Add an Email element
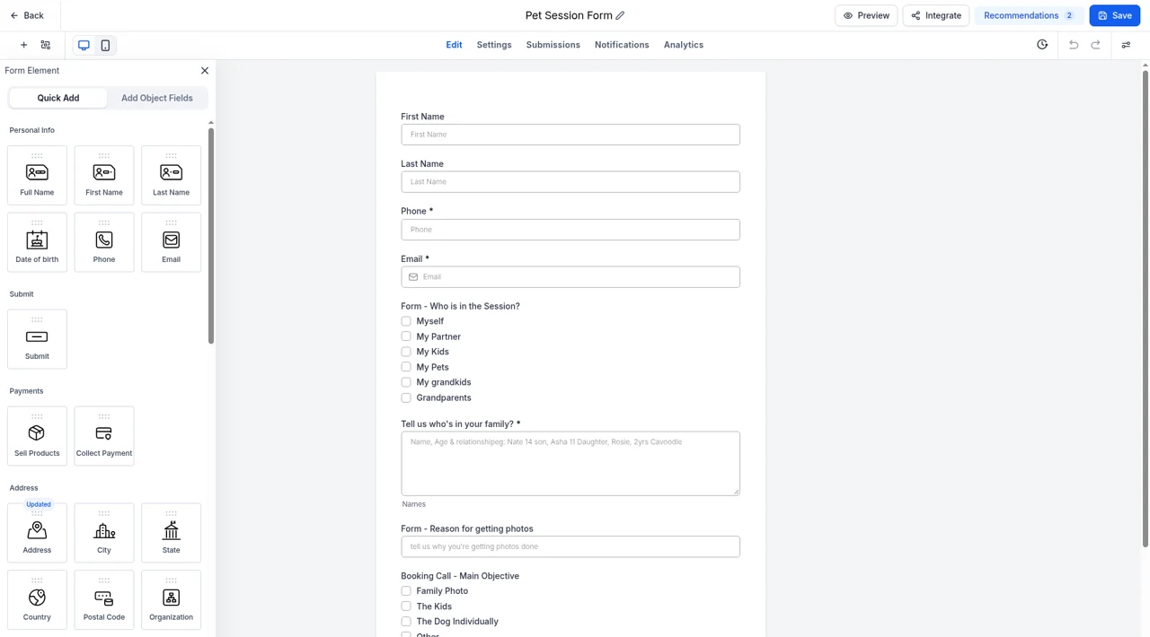 (171, 242)
